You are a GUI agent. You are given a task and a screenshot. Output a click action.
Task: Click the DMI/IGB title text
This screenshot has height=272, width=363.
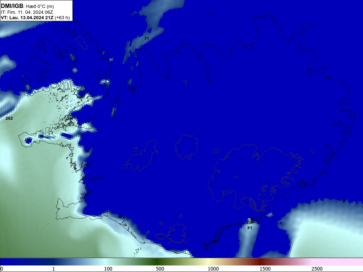pyautogui.click(x=12, y=6)
